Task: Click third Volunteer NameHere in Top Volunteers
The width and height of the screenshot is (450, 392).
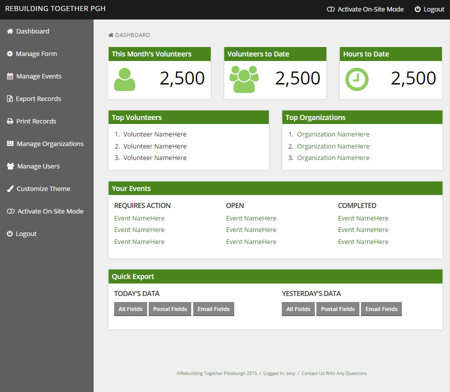Action: click(x=155, y=157)
